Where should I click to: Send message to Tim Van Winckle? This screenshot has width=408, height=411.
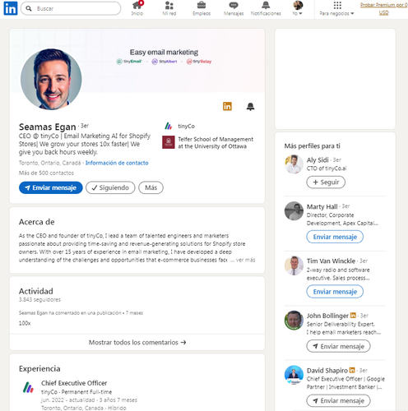[335, 292]
